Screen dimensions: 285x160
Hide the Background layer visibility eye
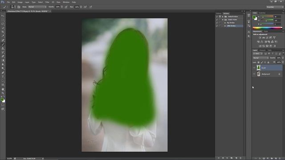(x=254, y=74)
